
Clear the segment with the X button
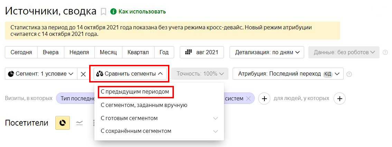pos(83,74)
